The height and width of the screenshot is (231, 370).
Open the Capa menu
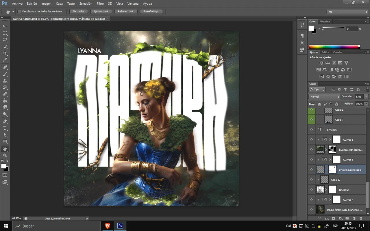click(x=59, y=3)
